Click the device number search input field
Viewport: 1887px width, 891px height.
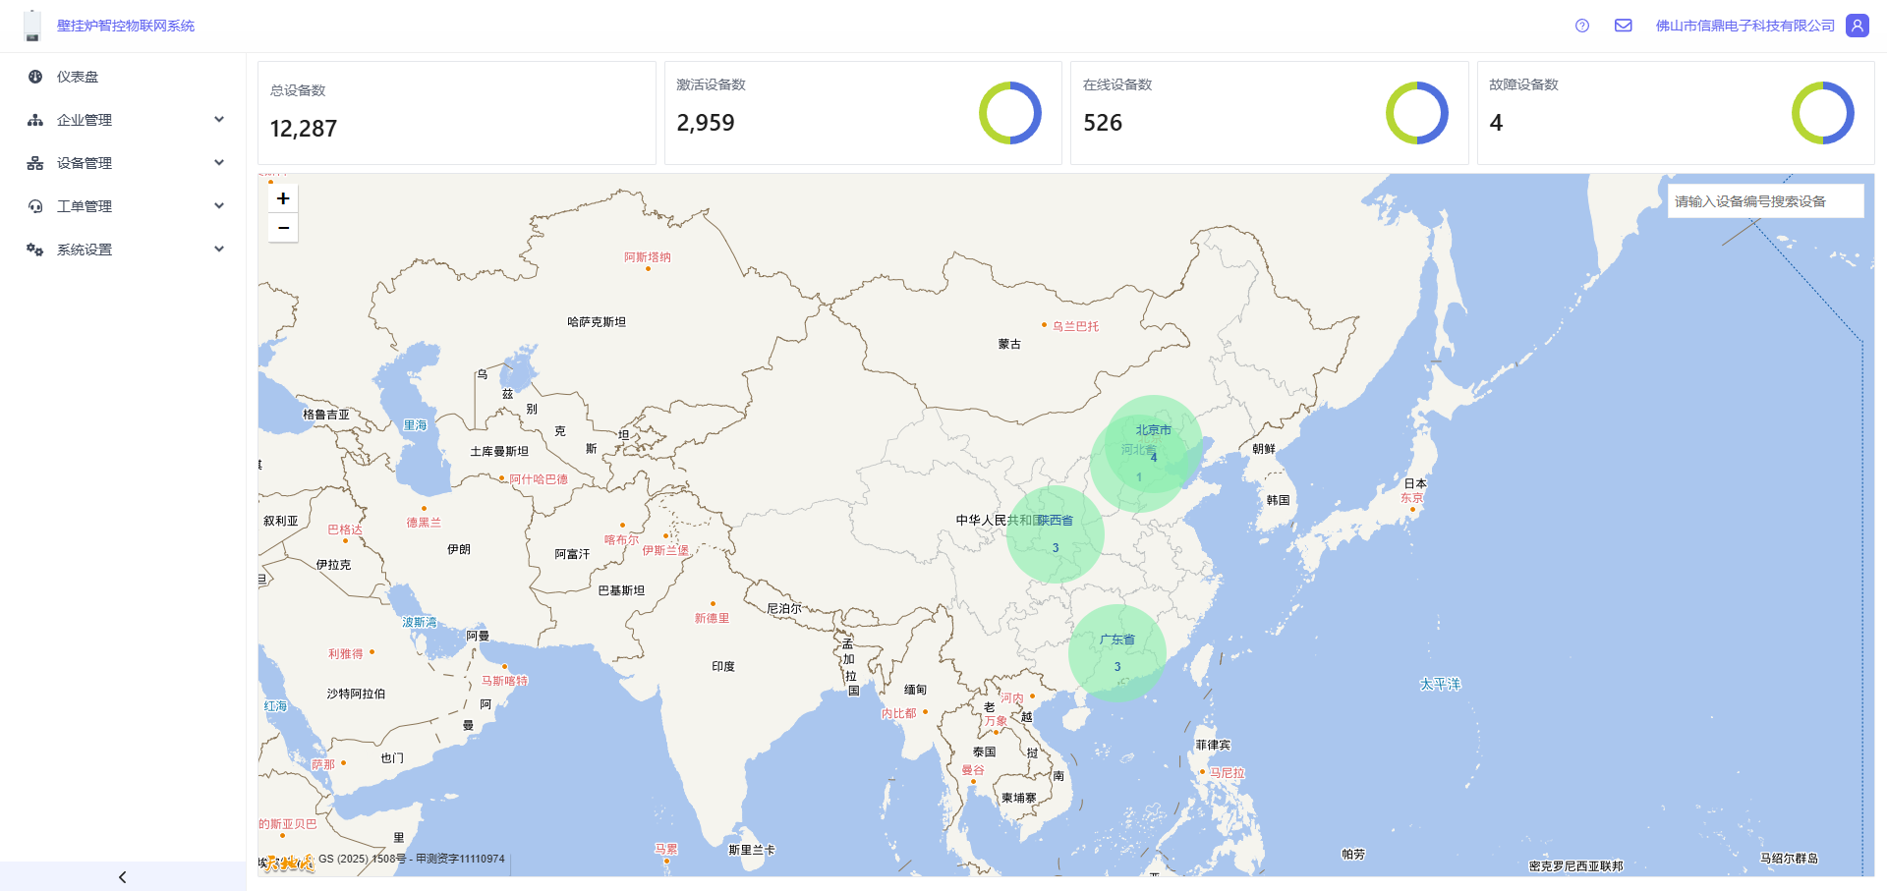coord(1765,201)
